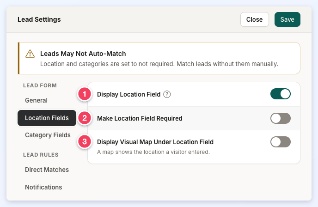Turn off the Display Location Field toggle

280,94
